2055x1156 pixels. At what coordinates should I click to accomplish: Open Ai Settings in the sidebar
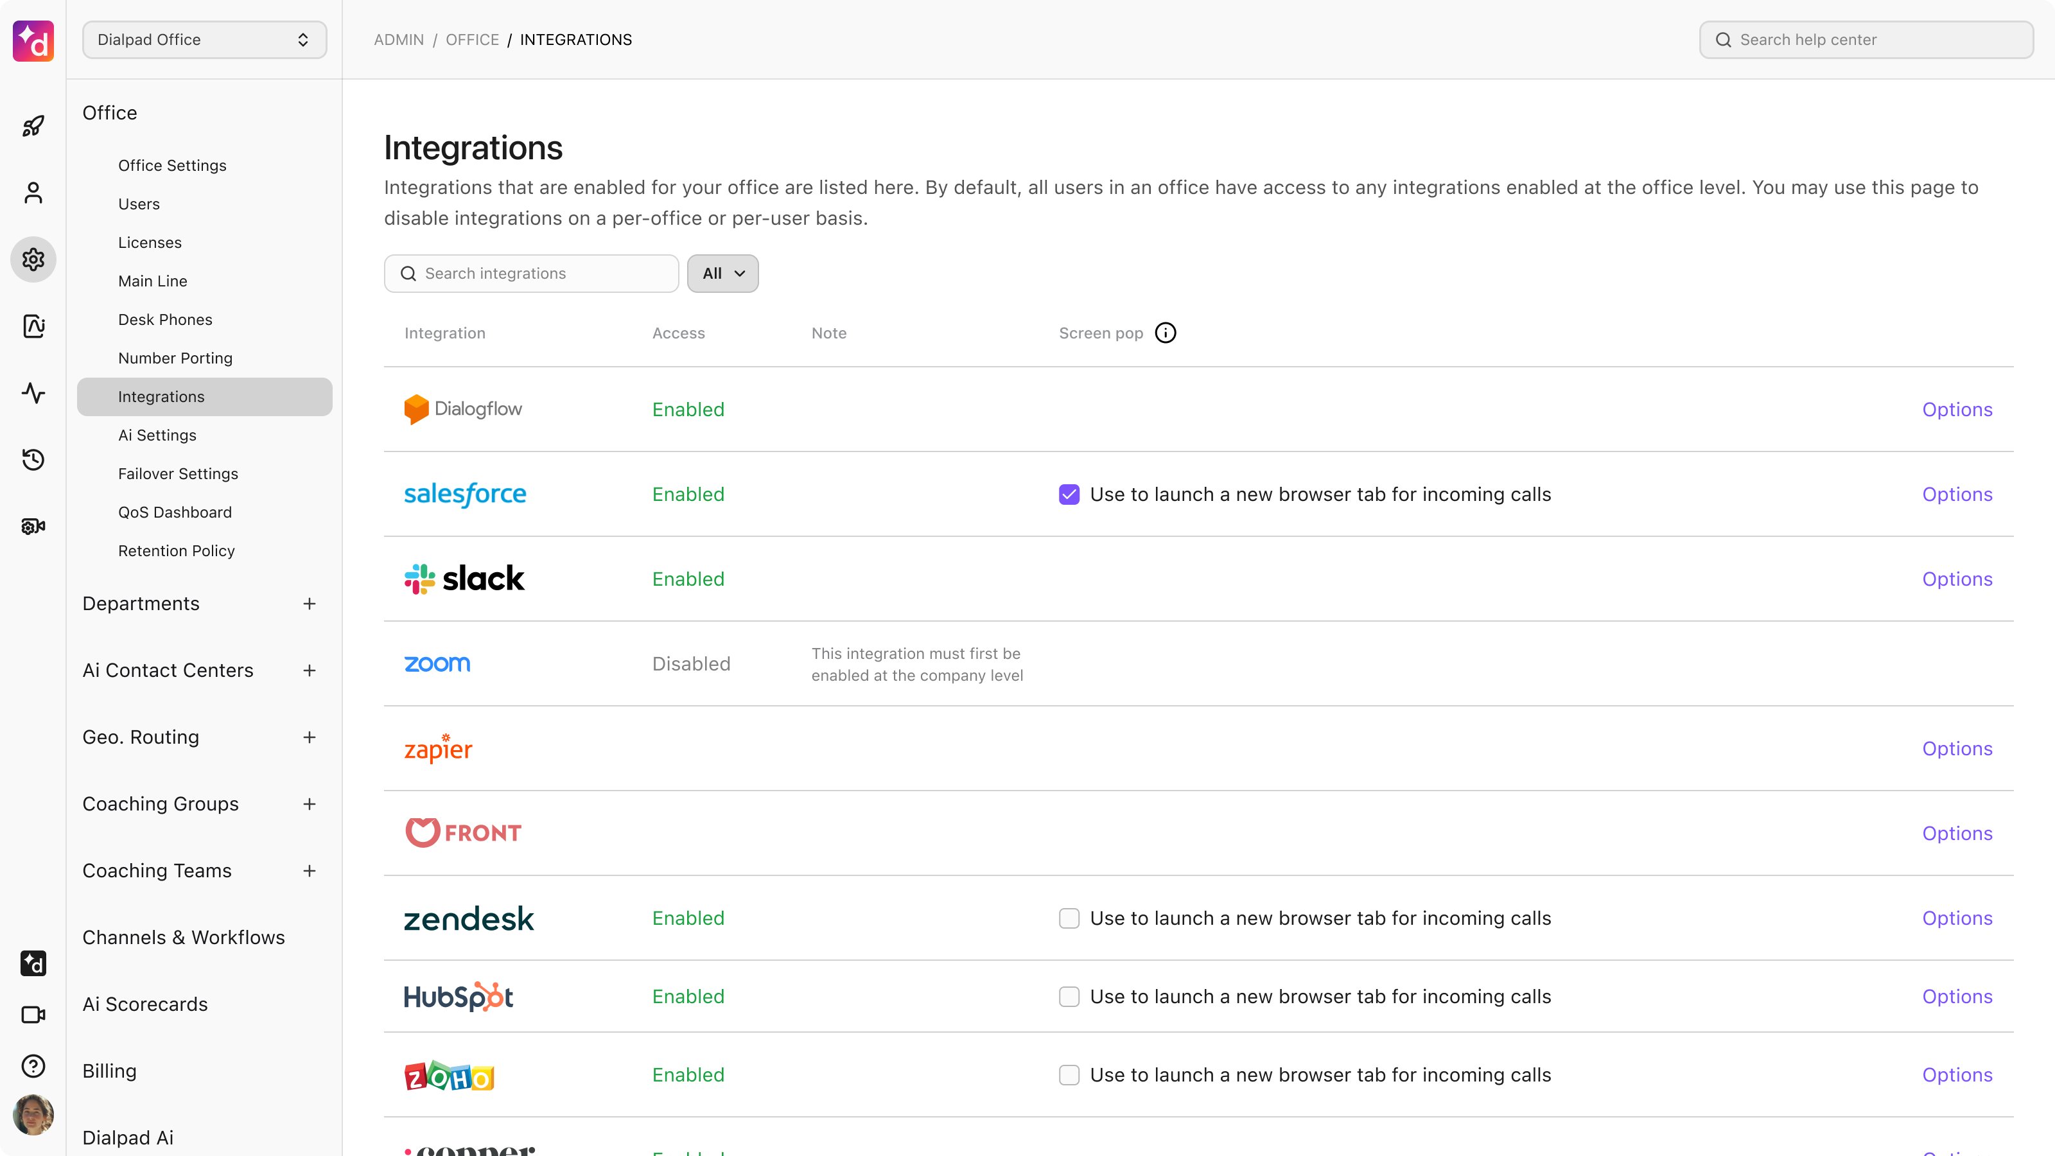click(x=157, y=435)
